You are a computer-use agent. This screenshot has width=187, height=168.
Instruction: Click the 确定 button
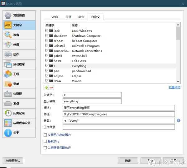click(x=128, y=161)
